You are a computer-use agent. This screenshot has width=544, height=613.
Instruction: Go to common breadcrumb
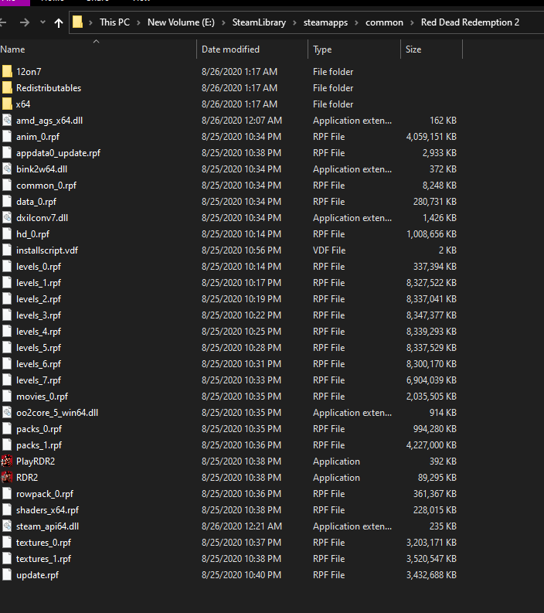(x=384, y=22)
